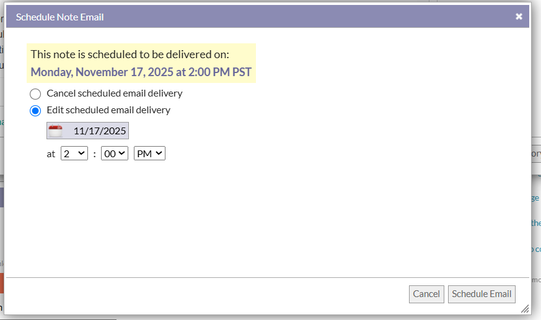
Task: Click the Schedule Email button
Action: pyautogui.click(x=482, y=294)
